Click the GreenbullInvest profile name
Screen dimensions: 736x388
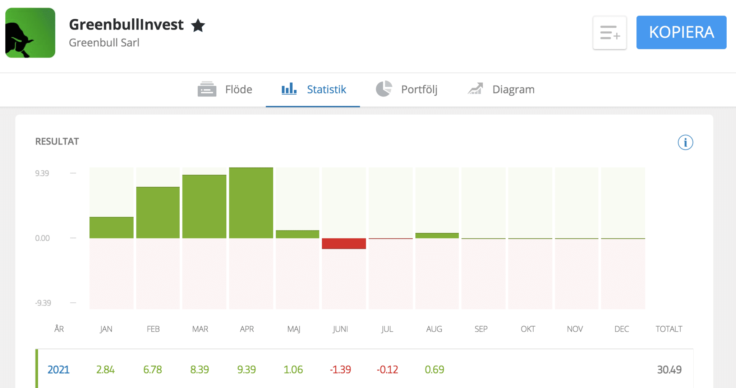pos(126,25)
